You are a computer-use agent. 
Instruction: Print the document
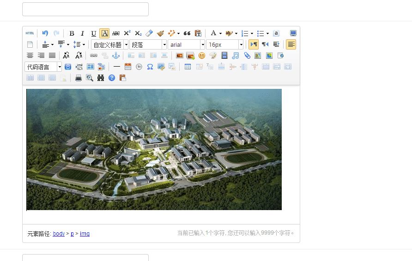79,78
